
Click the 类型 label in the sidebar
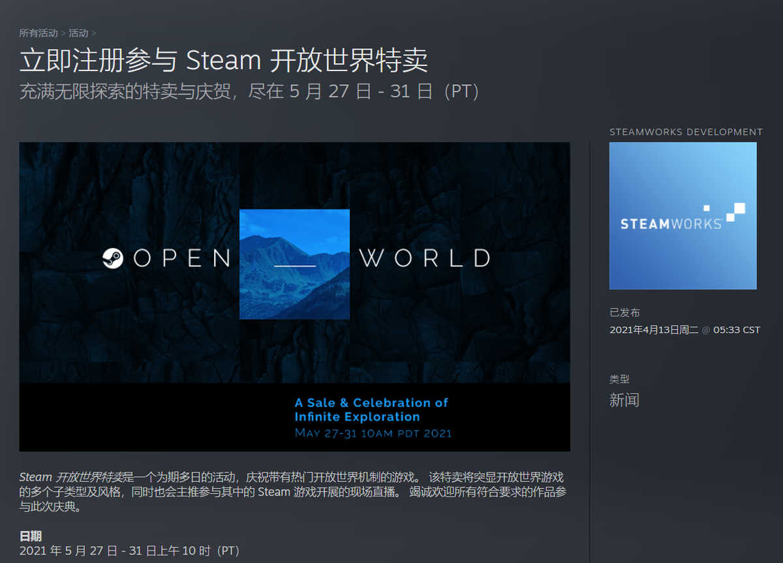point(619,379)
